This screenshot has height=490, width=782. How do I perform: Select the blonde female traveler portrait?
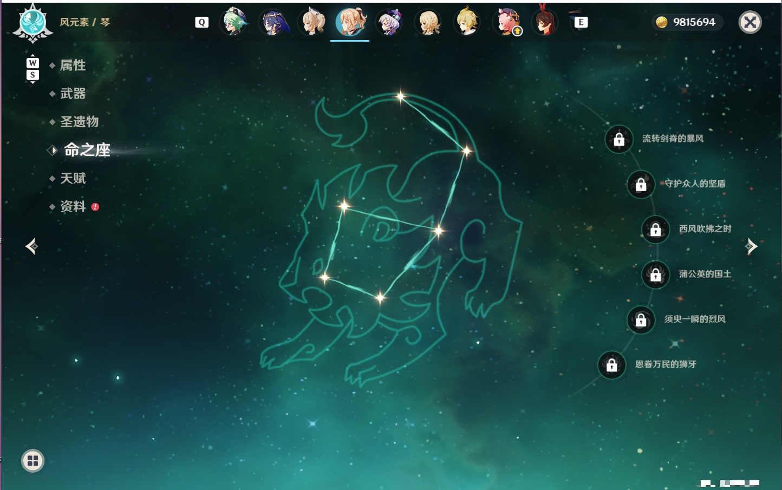pyautogui.click(x=429, y=22)
